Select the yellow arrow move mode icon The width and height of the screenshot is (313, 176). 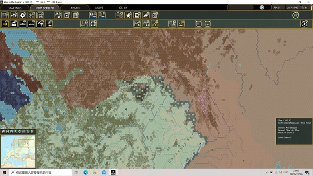(x=5, y=24)
